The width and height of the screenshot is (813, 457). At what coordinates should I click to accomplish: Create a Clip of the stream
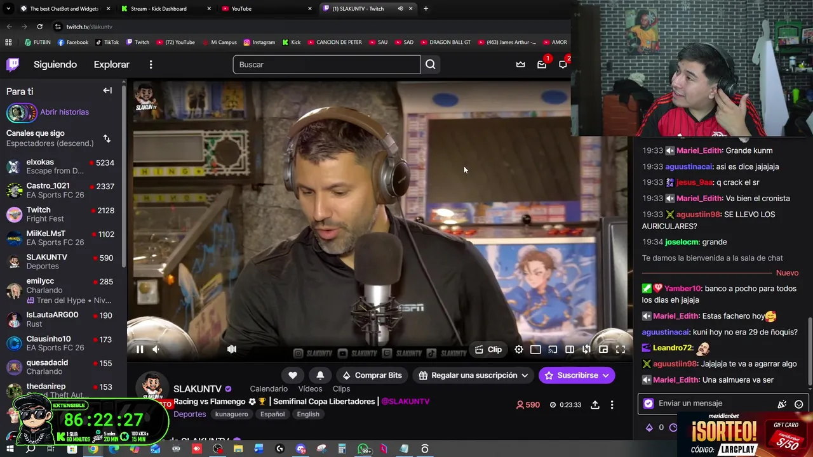pos(488,349)
